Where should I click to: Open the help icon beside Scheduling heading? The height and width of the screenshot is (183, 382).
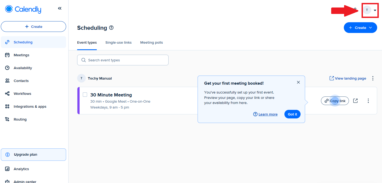(x=111, y=28)
